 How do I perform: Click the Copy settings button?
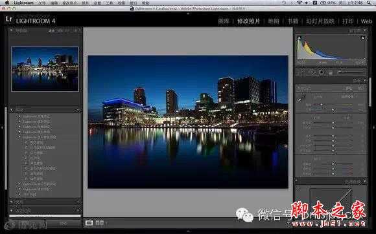(29, 224)
